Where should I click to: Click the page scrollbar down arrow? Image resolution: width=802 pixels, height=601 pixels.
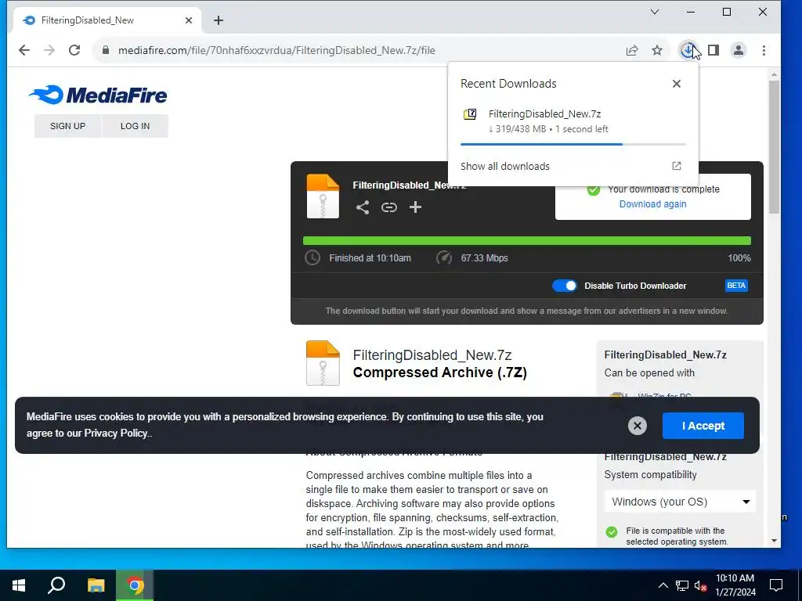pos(774,541)
